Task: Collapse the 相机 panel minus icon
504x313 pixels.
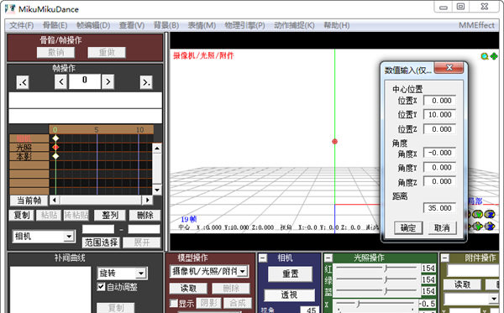Action: tap(263, 258)
